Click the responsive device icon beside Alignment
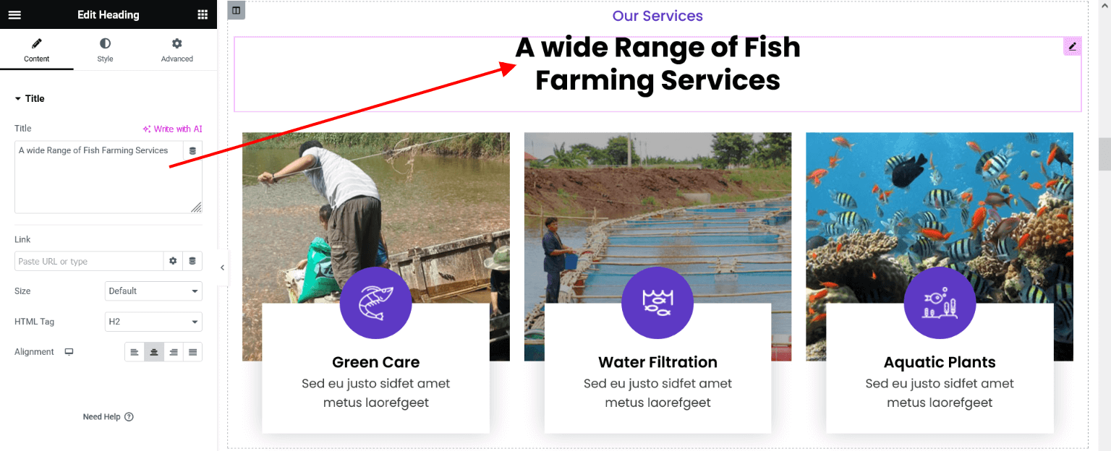 tap(69, 352)
